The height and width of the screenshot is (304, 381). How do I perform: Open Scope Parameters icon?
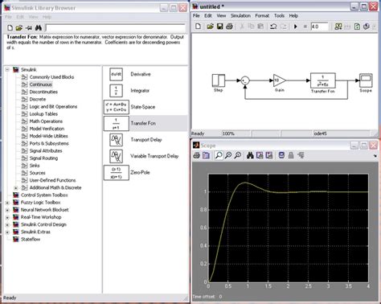point(206,155)
